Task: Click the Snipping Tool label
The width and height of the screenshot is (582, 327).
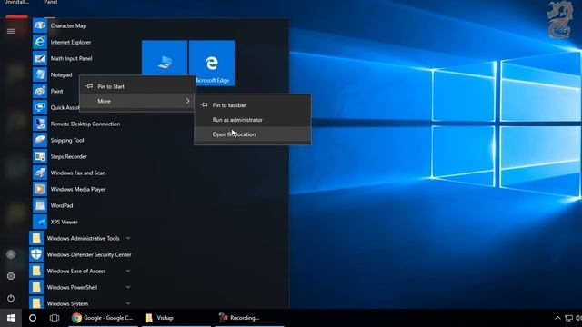Action: point(67,140)
